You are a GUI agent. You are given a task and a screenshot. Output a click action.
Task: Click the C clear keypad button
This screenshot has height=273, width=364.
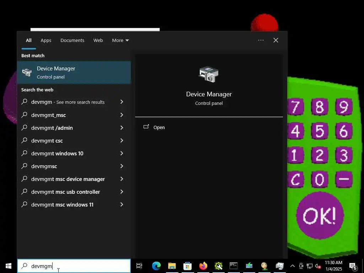tap(295, 179)
